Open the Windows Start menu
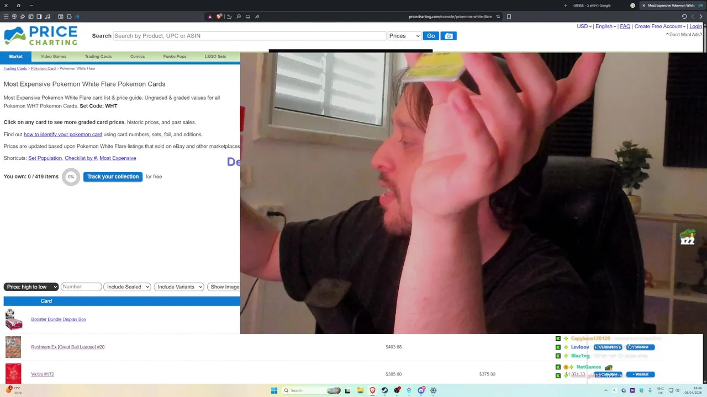707x397 pixels. point(274,390)
